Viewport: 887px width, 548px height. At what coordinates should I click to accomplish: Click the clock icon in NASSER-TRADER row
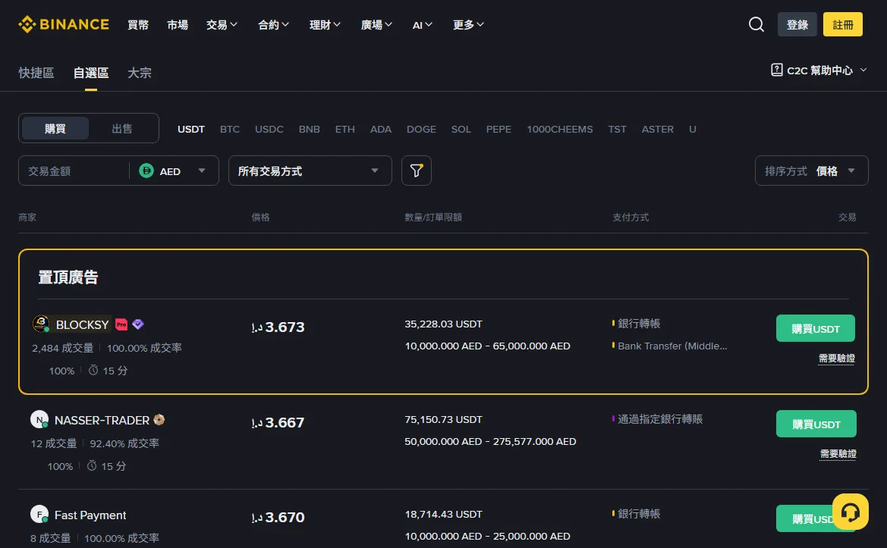coord(92,465)
